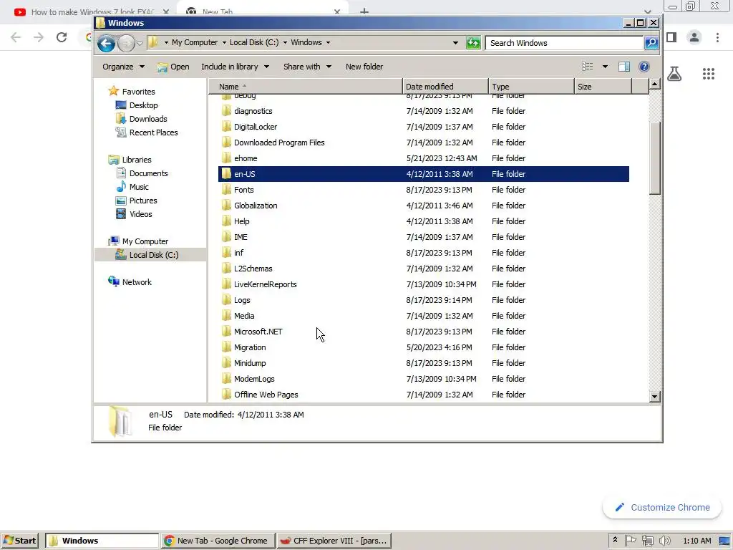Open the Pictures library
Image resolution: width=733 pixels, height=550 pixels.
pyautogui.click(x=143, y=201)
